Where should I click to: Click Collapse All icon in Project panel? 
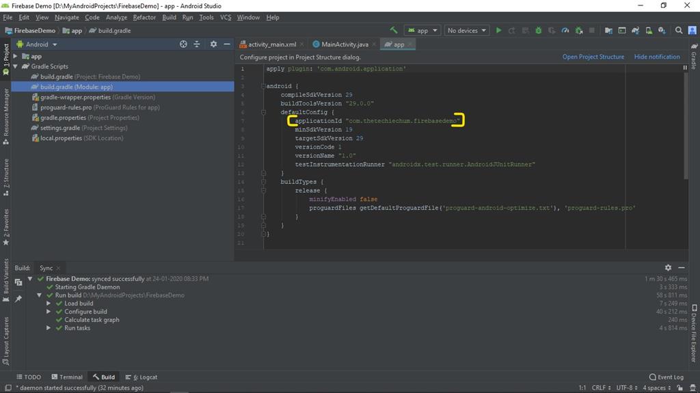(197, 44)
